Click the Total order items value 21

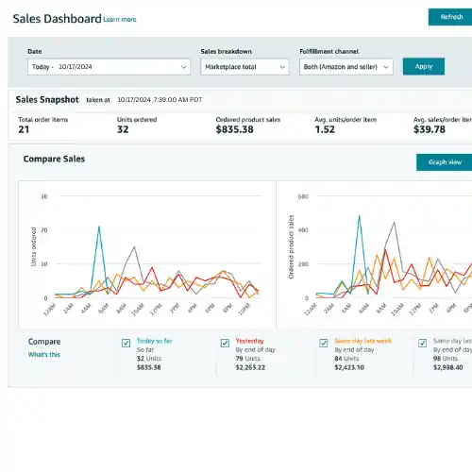pyautogui.click(x=24, y=129)
